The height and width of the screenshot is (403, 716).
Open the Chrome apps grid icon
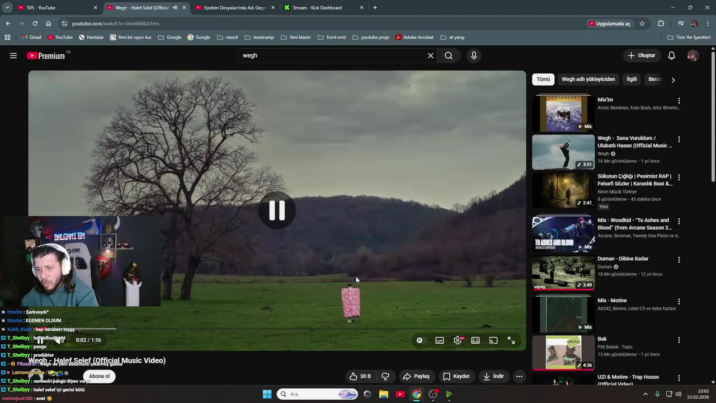click(7, 38)
